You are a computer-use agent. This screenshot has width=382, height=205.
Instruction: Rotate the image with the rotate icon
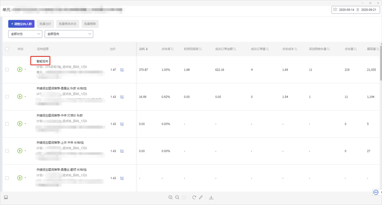click(x=194, y=197)
